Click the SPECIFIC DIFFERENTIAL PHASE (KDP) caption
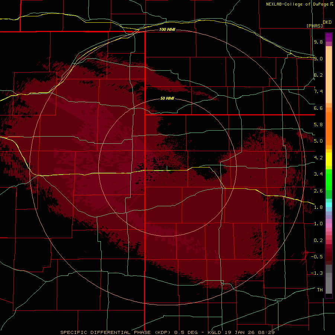335x335 pixels. (x=116, y=332)
